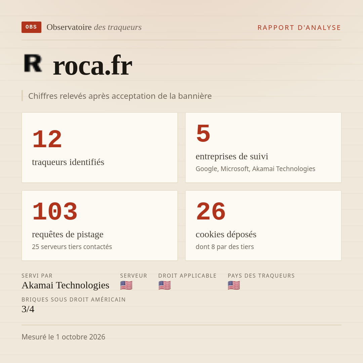Click the cookies déposés label

pos(226,234)
